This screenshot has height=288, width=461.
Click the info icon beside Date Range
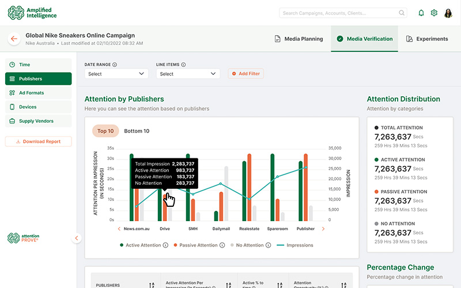coord(115,65)
